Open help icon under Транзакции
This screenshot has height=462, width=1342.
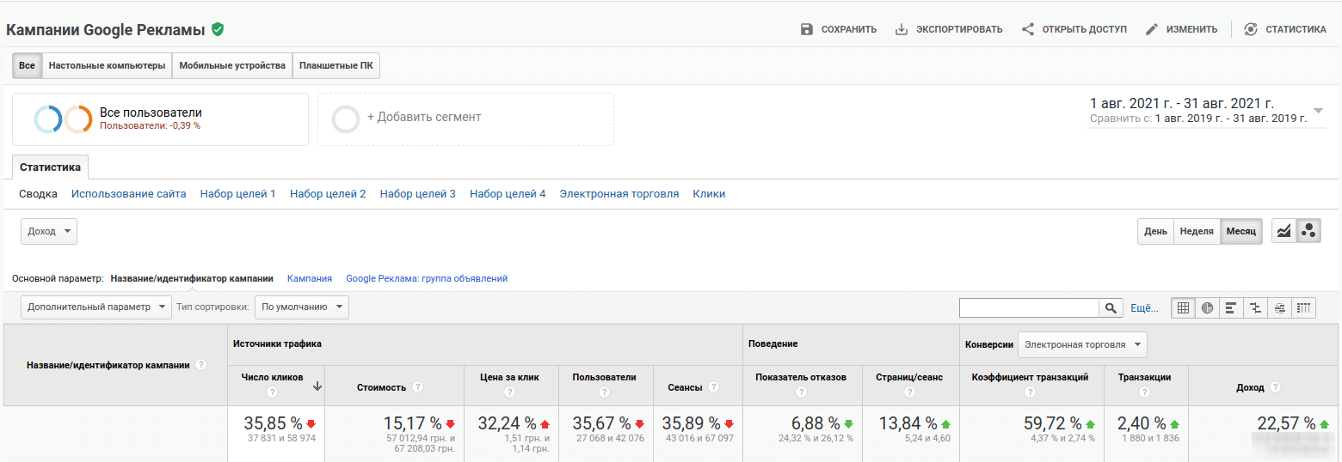pyautogui.click(x=1144, y=392)
